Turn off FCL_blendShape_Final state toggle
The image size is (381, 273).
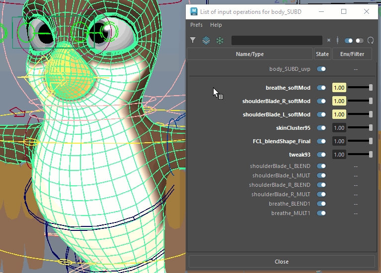[x=321, y=141]
